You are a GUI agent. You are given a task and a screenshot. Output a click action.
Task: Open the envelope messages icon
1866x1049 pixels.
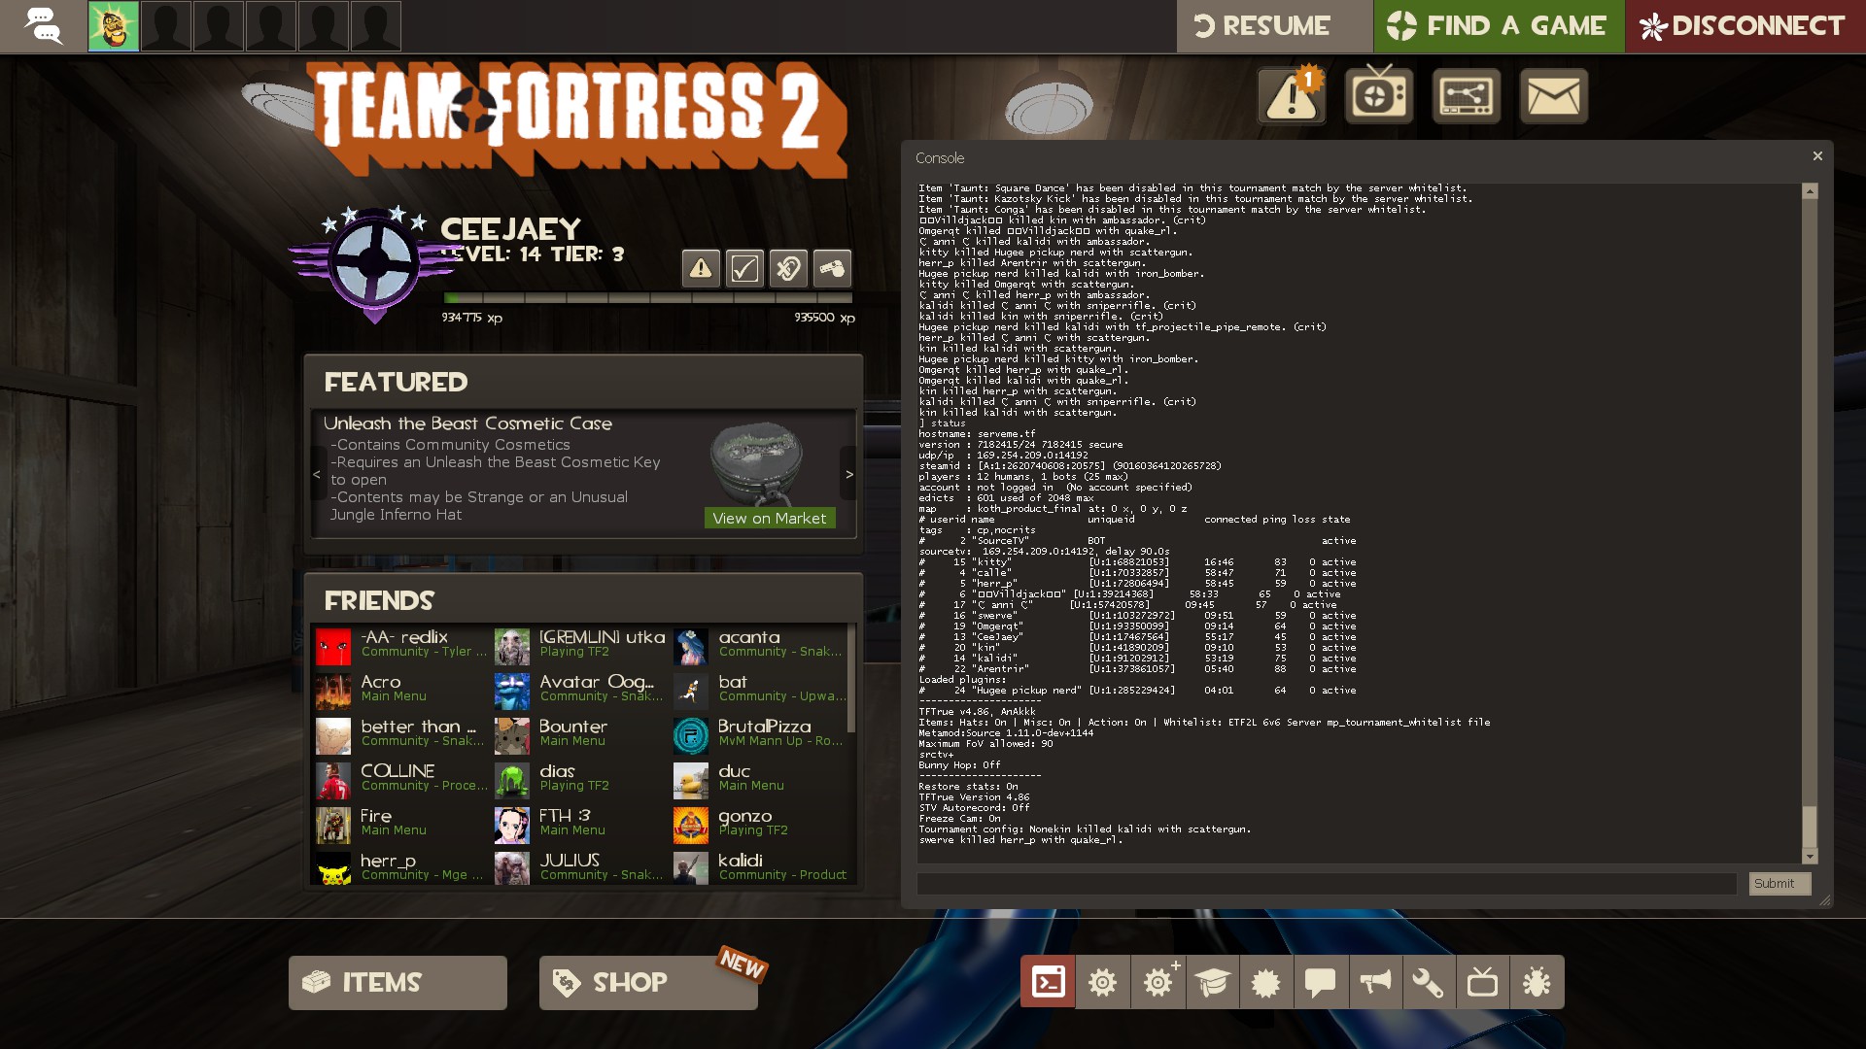point(1553,96)
